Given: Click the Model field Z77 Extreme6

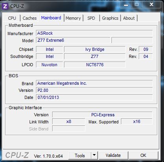Looking at the screenshot, I should click(73, 40).
